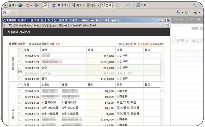The height and width of the screenshot is (127, 205).
Task: Open the address bar URL dropdown
Action: click(x=167, y=25)
